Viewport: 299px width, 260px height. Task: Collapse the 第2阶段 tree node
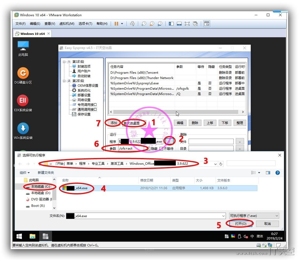64,81
